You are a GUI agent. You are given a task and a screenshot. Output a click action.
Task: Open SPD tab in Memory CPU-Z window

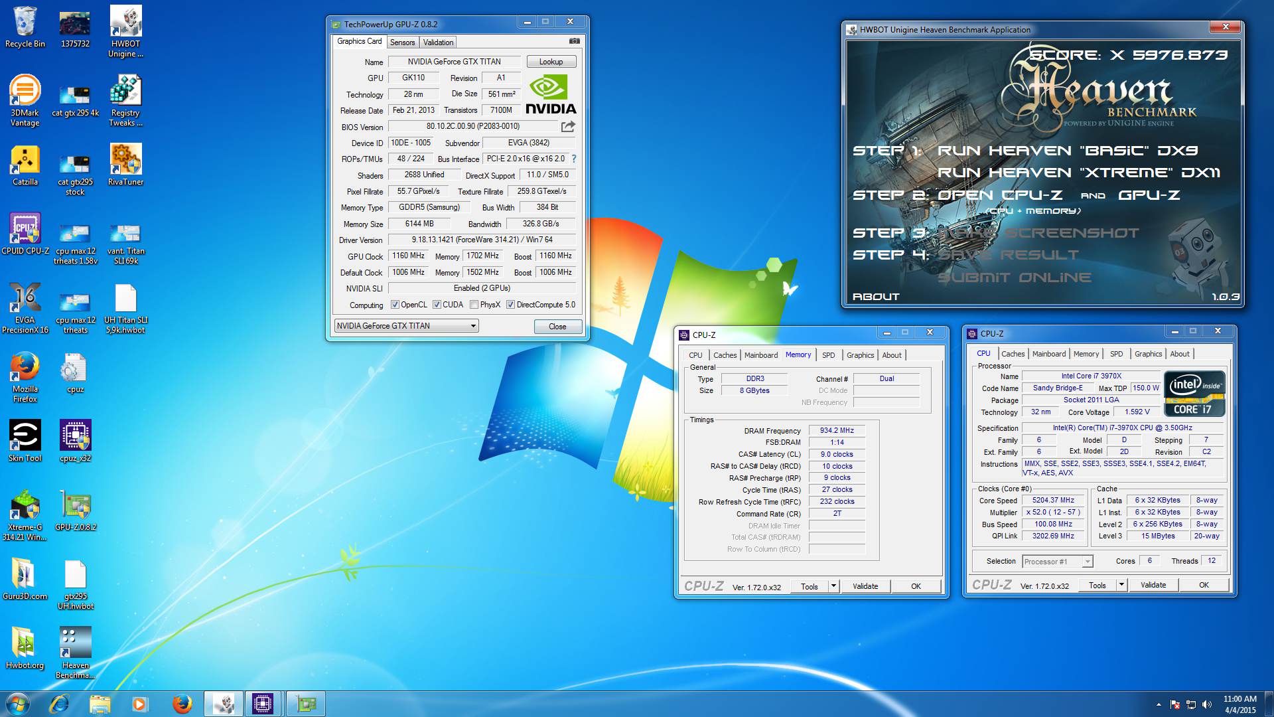point(828,355)
